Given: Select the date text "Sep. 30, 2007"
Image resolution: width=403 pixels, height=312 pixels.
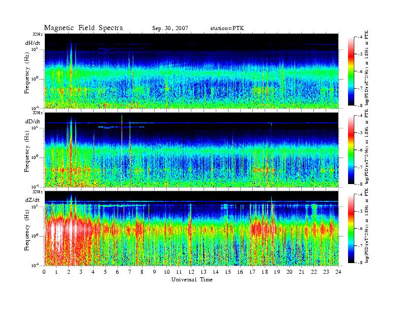Looking at the screenshot, I should [170, 28].
